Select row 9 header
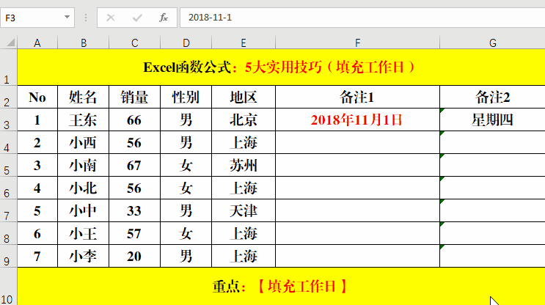The height and width of the screenshot is (305, 545). pyautogui.click(x=9, y=256)
